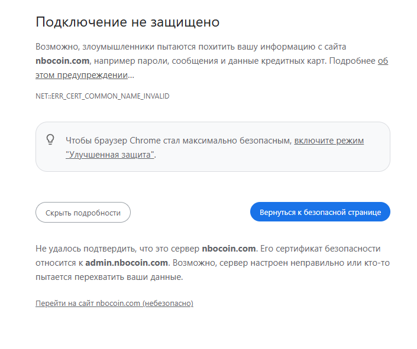Follow 'Перейти на сайт nbocoin.com (небезопасно)' link
This screenshot has width=417, height=349.
(114, 303)
